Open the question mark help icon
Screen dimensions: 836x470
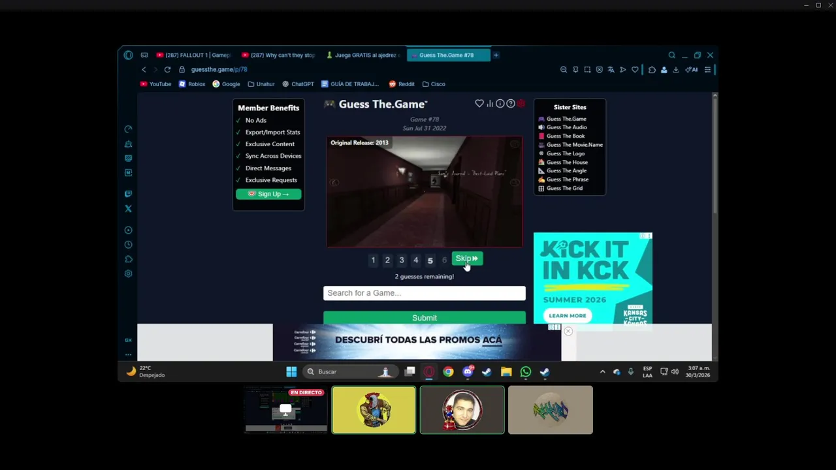click(x=511, y=104)
